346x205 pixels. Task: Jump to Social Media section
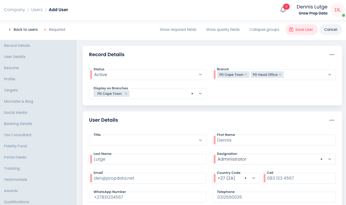16,113
